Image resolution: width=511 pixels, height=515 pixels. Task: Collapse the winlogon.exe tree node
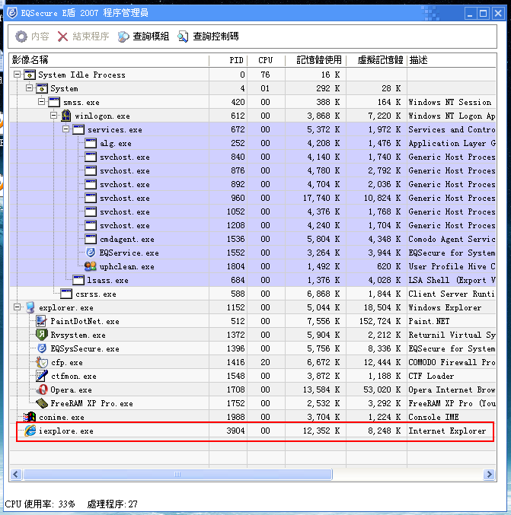pos(53,116)
